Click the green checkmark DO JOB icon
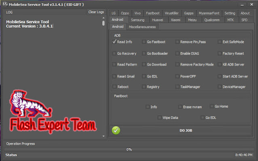This screenshot has width=258, height=161. click(116, 130)
